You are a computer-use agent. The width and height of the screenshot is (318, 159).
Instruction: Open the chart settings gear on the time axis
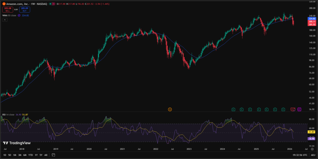312,149
